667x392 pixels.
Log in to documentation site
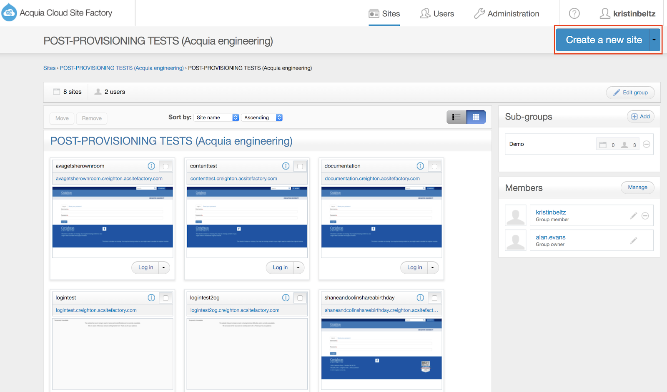tap(414, 267)
